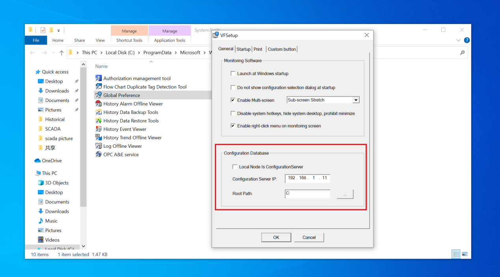
Task: Open Explorer help question mark icon
Action: pyautogui.click(x=467, y=40)
